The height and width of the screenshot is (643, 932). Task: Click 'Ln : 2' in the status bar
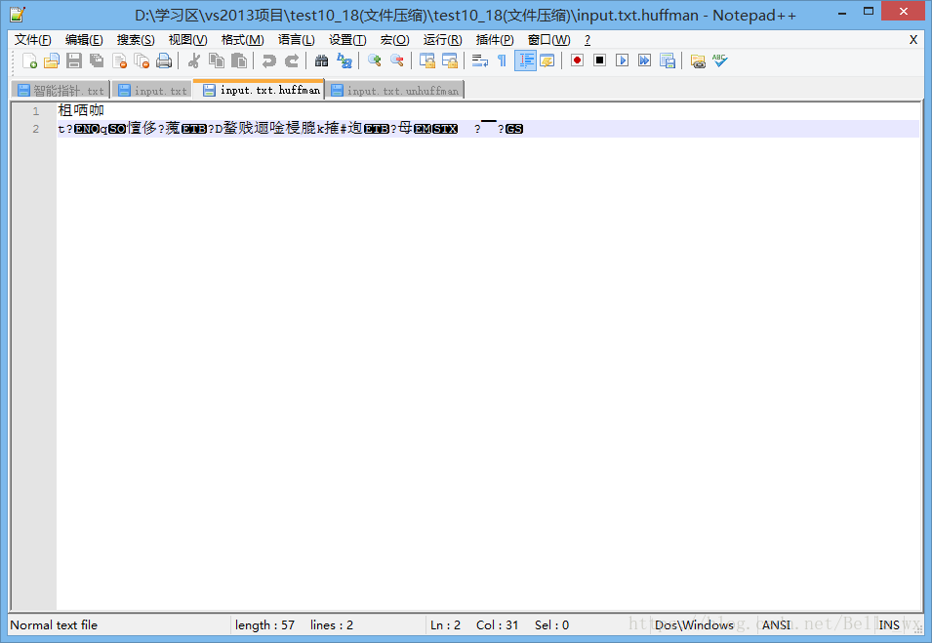click(445, 625)
